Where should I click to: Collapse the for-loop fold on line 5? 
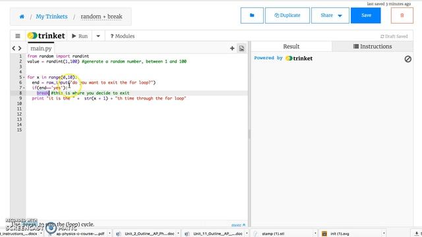(x=24, y=78)
